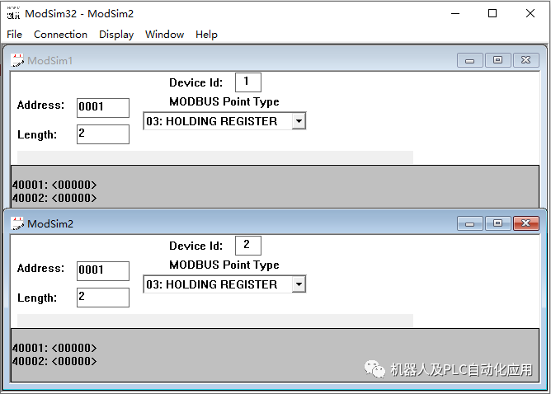Maximize the ModSim1 child window
The width and height of the screenshot is (551, 394).
tap(497, 60)
